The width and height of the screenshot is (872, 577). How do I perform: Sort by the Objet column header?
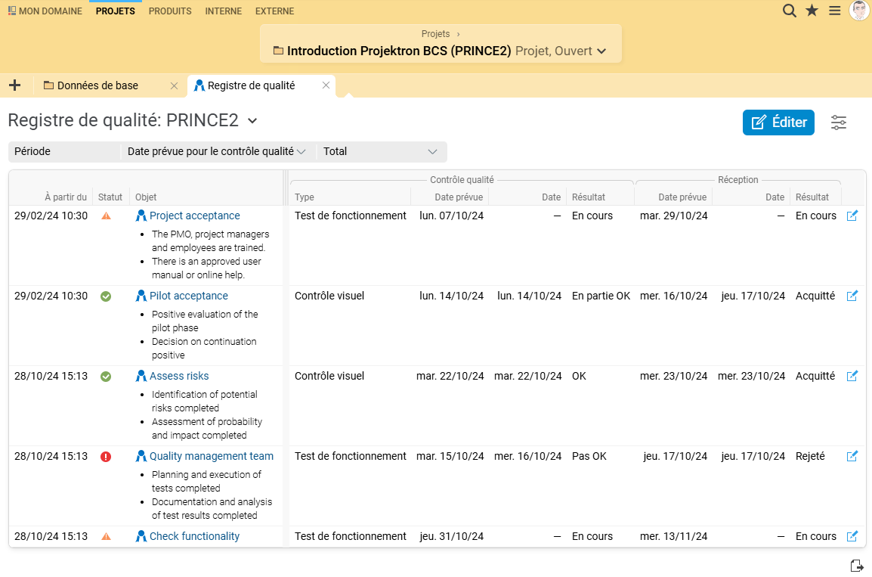(x=146, y=197)
